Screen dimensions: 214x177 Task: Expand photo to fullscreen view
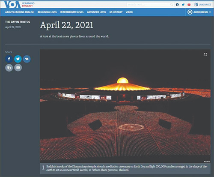(x=205, y=54)
